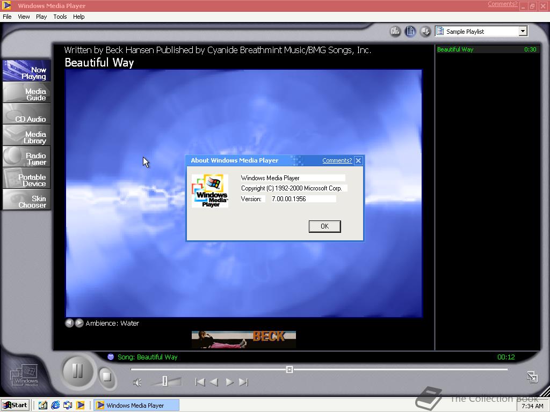Image resolution: width=550 pixels, height=412 pixels.
Task: Launch Windows Media Player quick launch icon
Action: click(x=81, y=406)
